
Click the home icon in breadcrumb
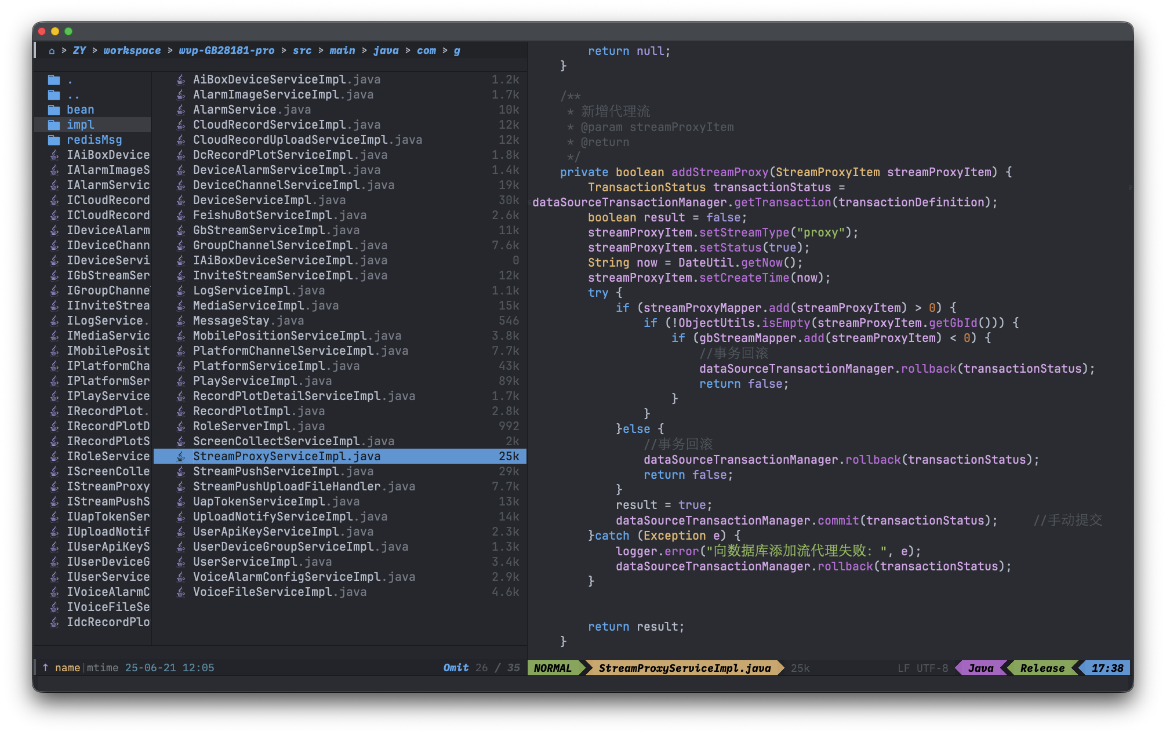pos(52,51)
